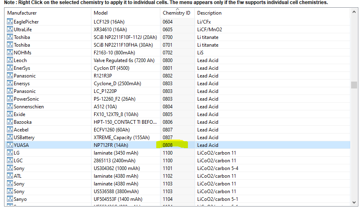
Task: Click the EnerSys Cyclon DT row icon
Action: coord(10,68)
